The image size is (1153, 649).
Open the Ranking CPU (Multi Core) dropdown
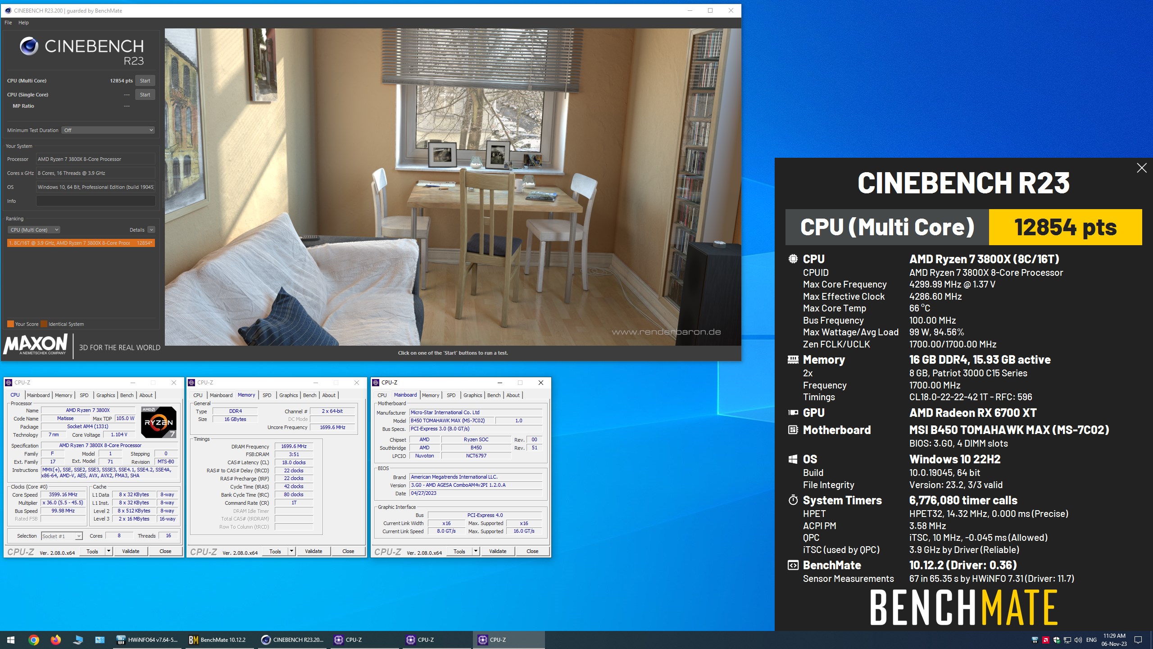point(34,230)
